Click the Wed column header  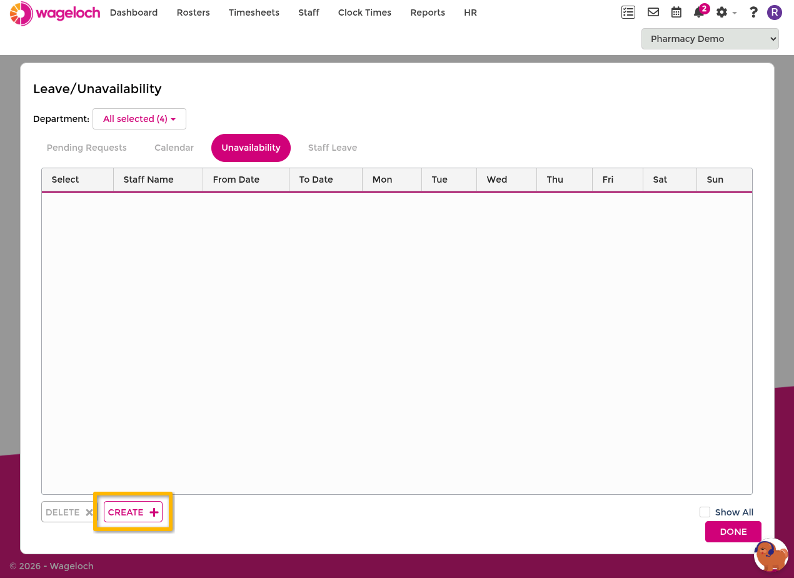click(507, 180)
